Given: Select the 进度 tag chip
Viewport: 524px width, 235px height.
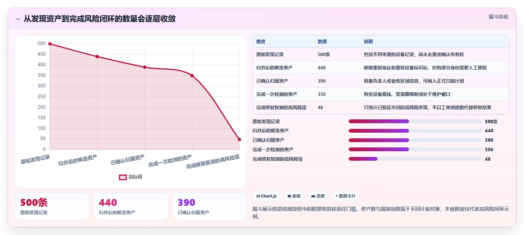Looking at the screenshot, I should click(x=318, y=196).
